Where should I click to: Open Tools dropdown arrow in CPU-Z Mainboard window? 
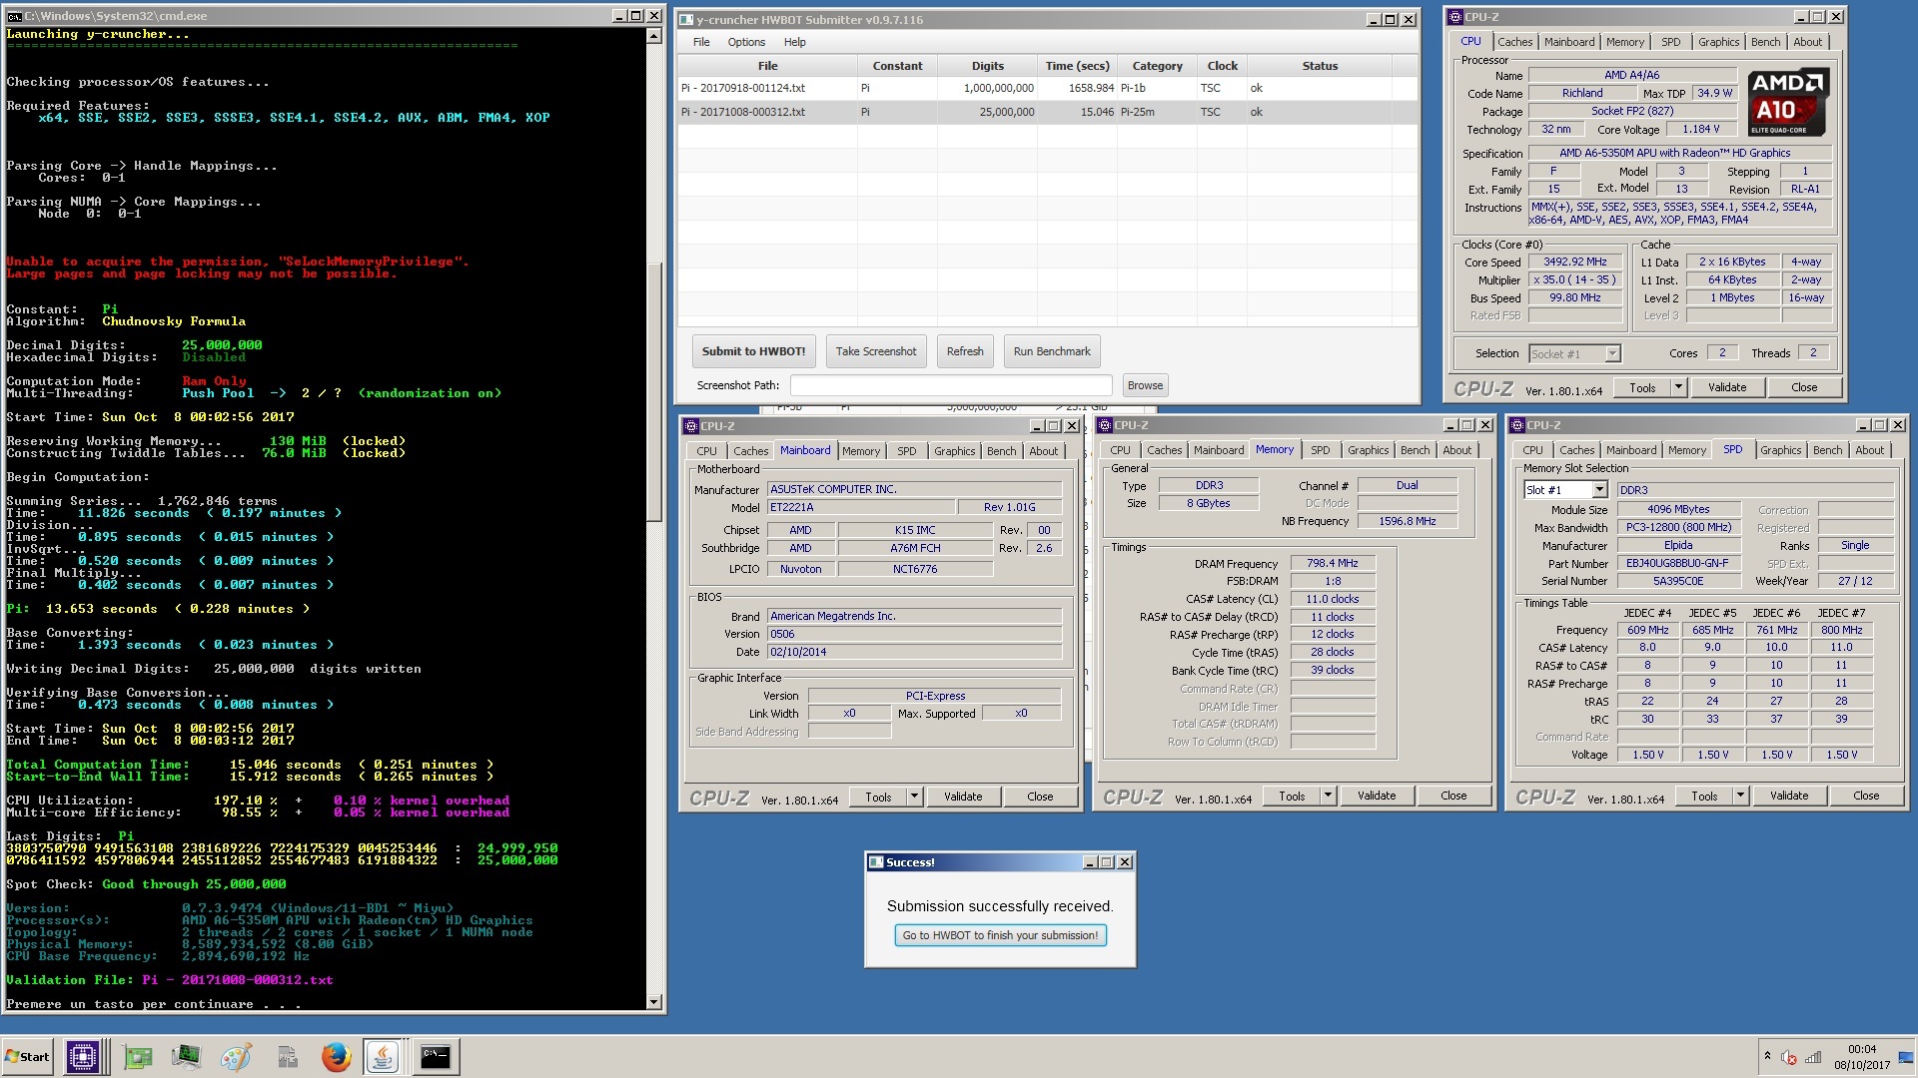[x=914, y=797]
